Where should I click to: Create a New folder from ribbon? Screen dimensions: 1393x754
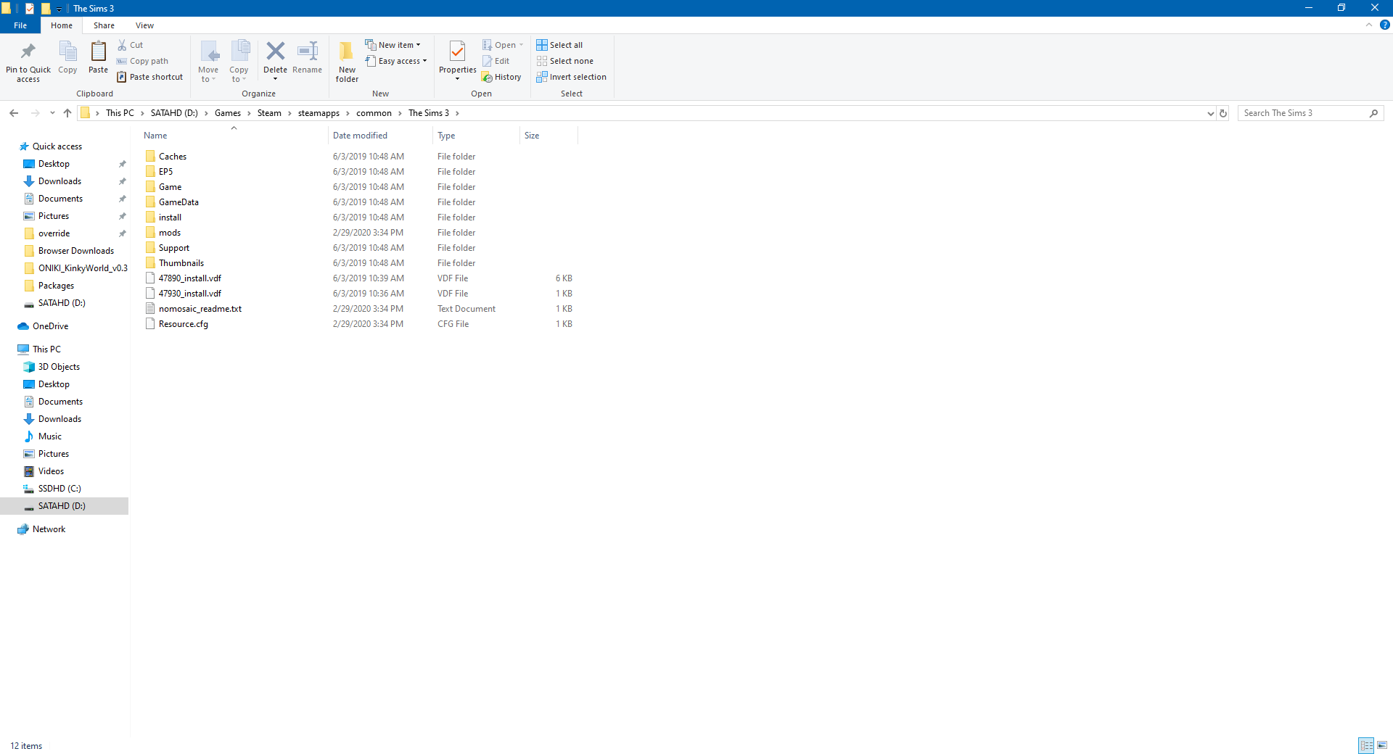point(347,61)
